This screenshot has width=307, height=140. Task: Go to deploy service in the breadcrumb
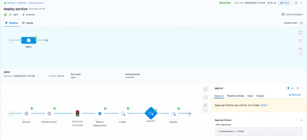point(36,3)
